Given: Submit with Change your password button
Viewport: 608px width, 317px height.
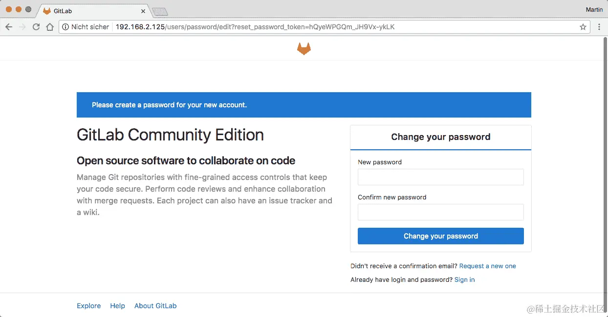Looking at the screenshot, I should (441, 236).
